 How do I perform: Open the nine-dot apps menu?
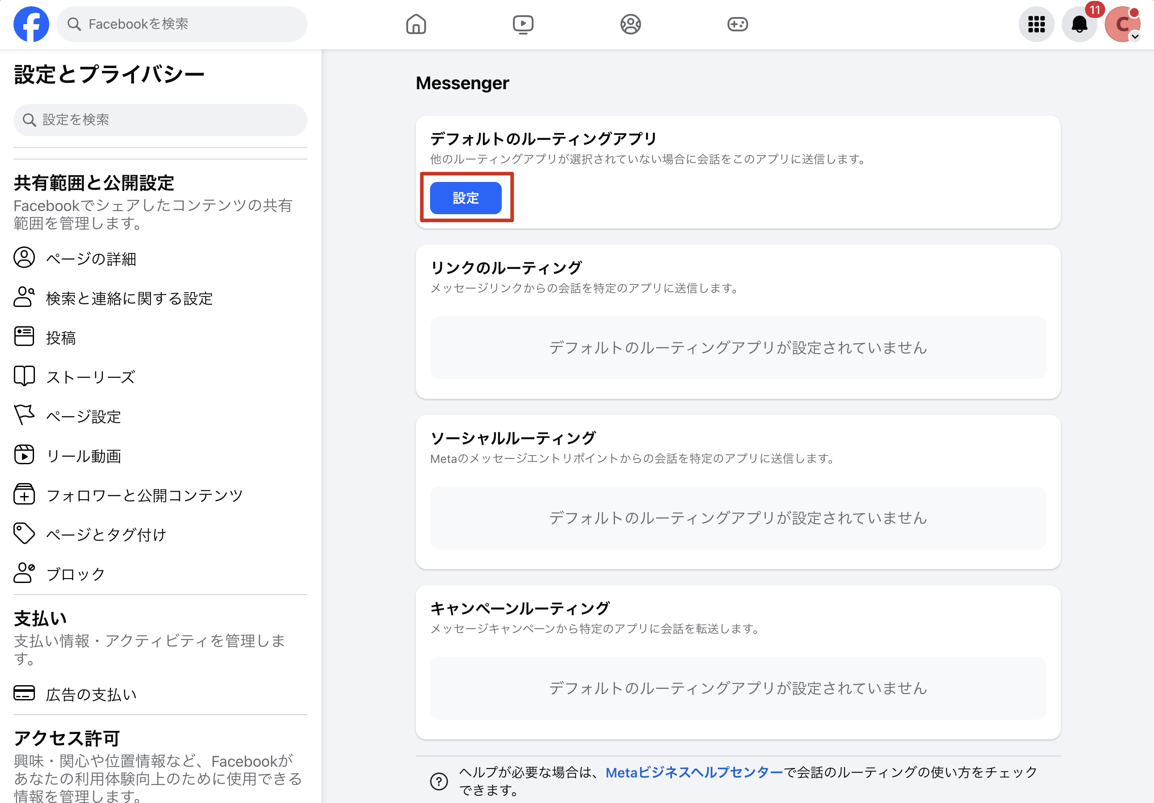point(1036,24)
